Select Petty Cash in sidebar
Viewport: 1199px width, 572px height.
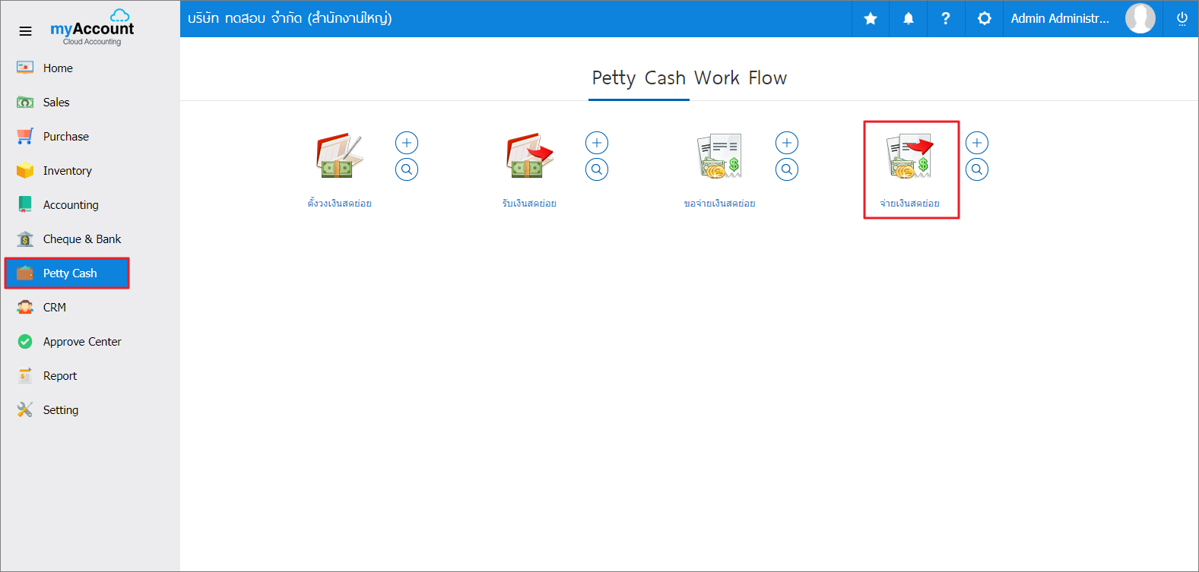click(x=67, y=273)
